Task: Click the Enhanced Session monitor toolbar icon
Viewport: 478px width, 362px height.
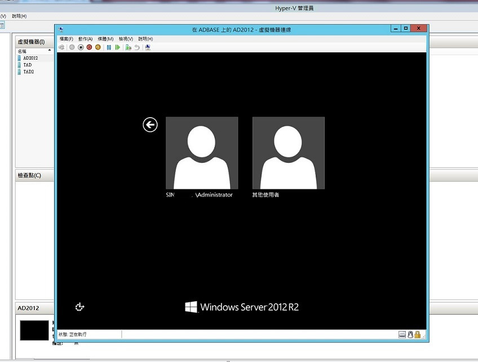Action: (148, 47)
